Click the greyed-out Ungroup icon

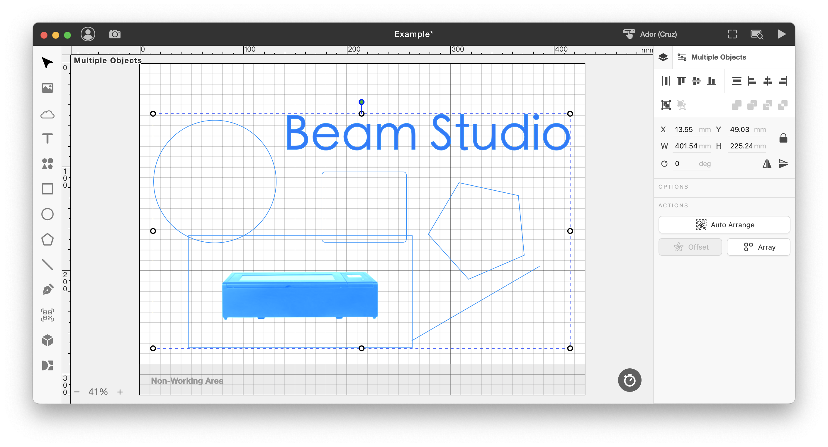pyautogui.click(x=681, y=105)
